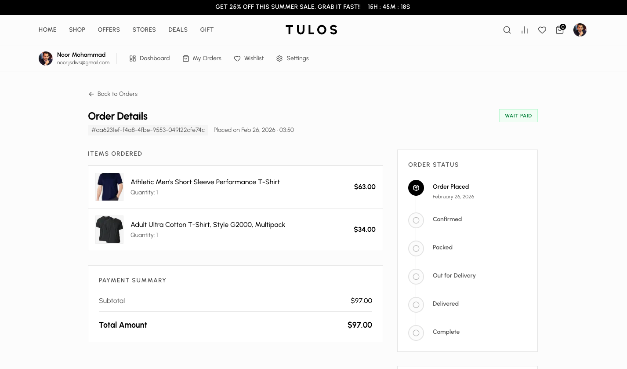The height and width of the screenshot is (369, 627).
Task: Open the wishlist heart icon in header
Action: pos(542,30)
